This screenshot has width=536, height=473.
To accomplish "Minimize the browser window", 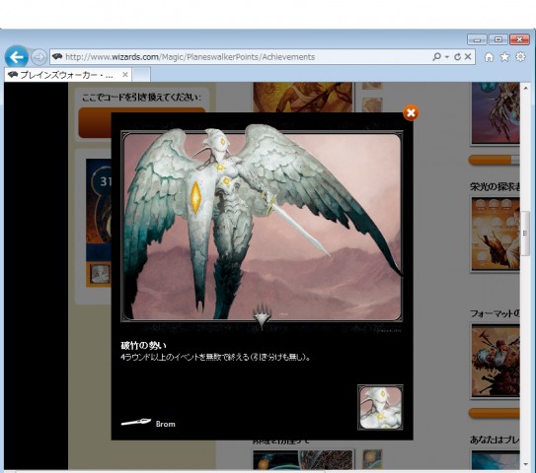I will (477, 39).
